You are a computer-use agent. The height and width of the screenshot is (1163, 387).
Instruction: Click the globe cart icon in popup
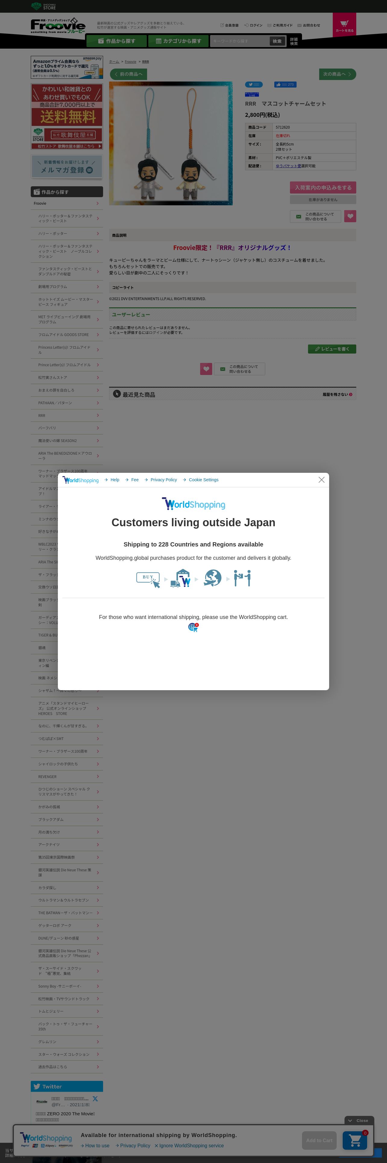coord(193,627)
